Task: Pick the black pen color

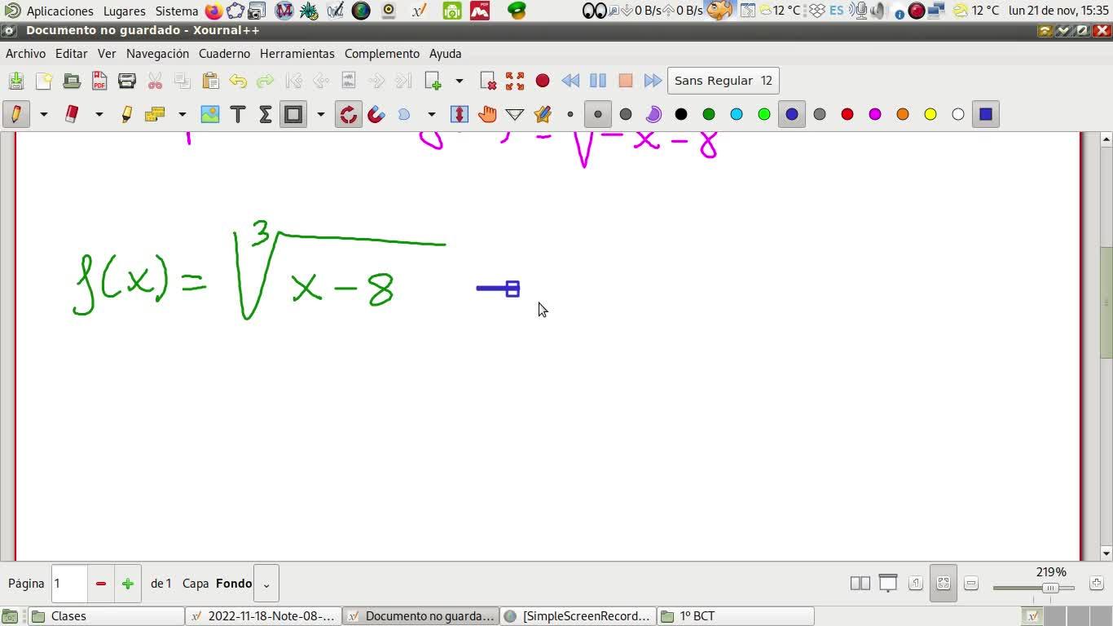Action: [681, 114]
